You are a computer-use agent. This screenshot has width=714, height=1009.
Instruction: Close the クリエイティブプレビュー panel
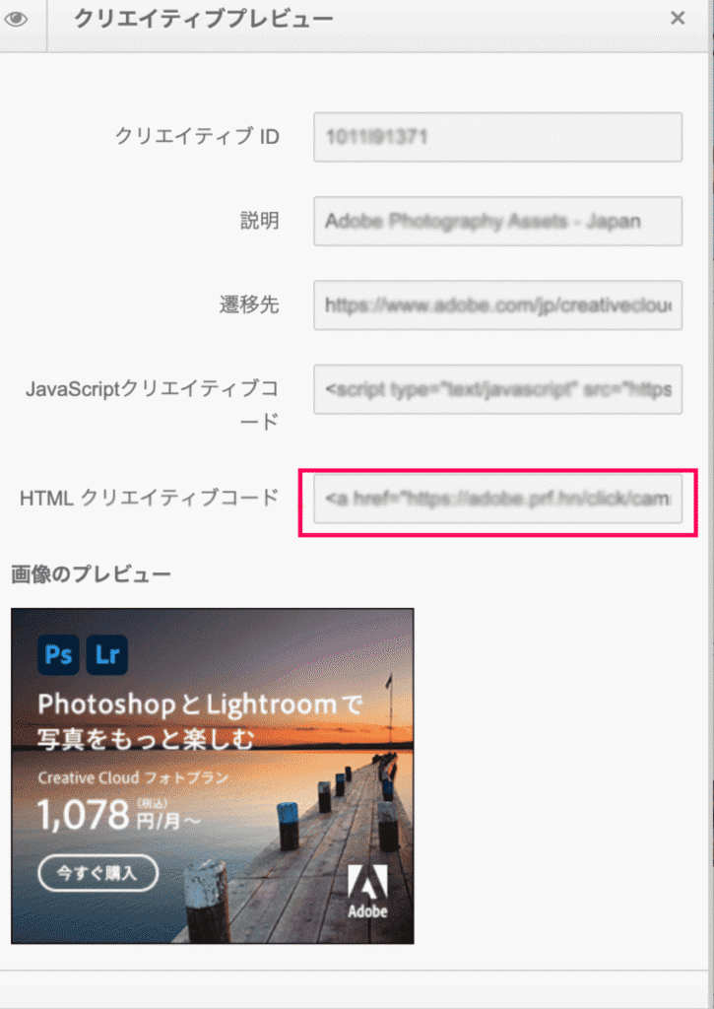678,18
